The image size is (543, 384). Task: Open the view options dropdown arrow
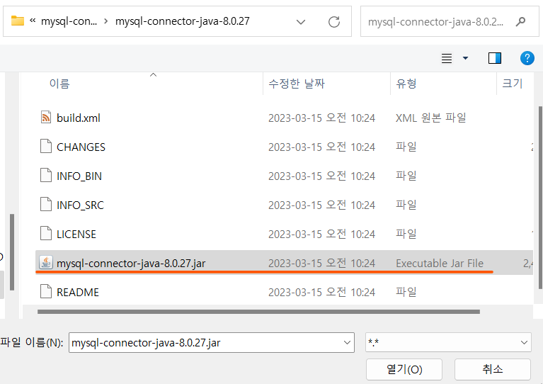(465, 58)
